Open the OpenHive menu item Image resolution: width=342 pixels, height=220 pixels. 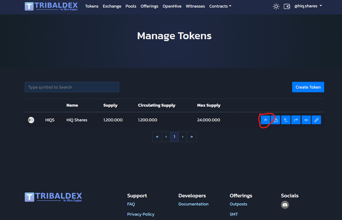[172, 6]
